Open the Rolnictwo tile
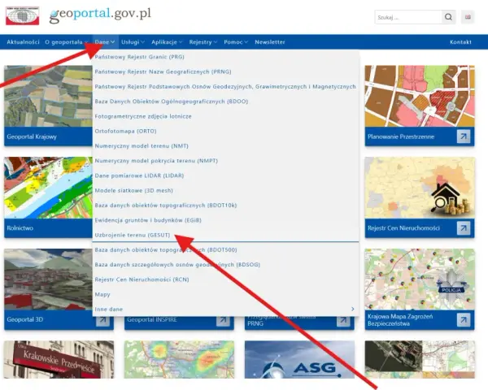This screenshot has height=390, width=488. point(48,197)
